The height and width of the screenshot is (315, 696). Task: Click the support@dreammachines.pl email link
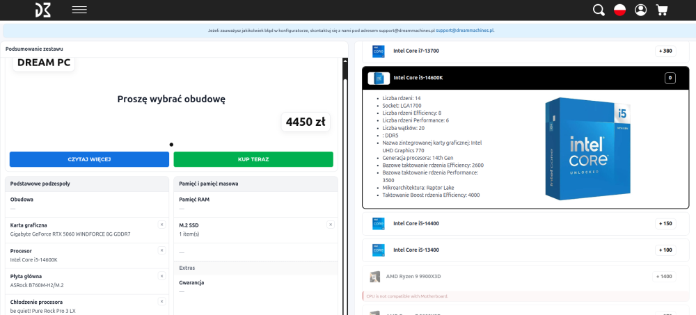(x=465, y=31)
